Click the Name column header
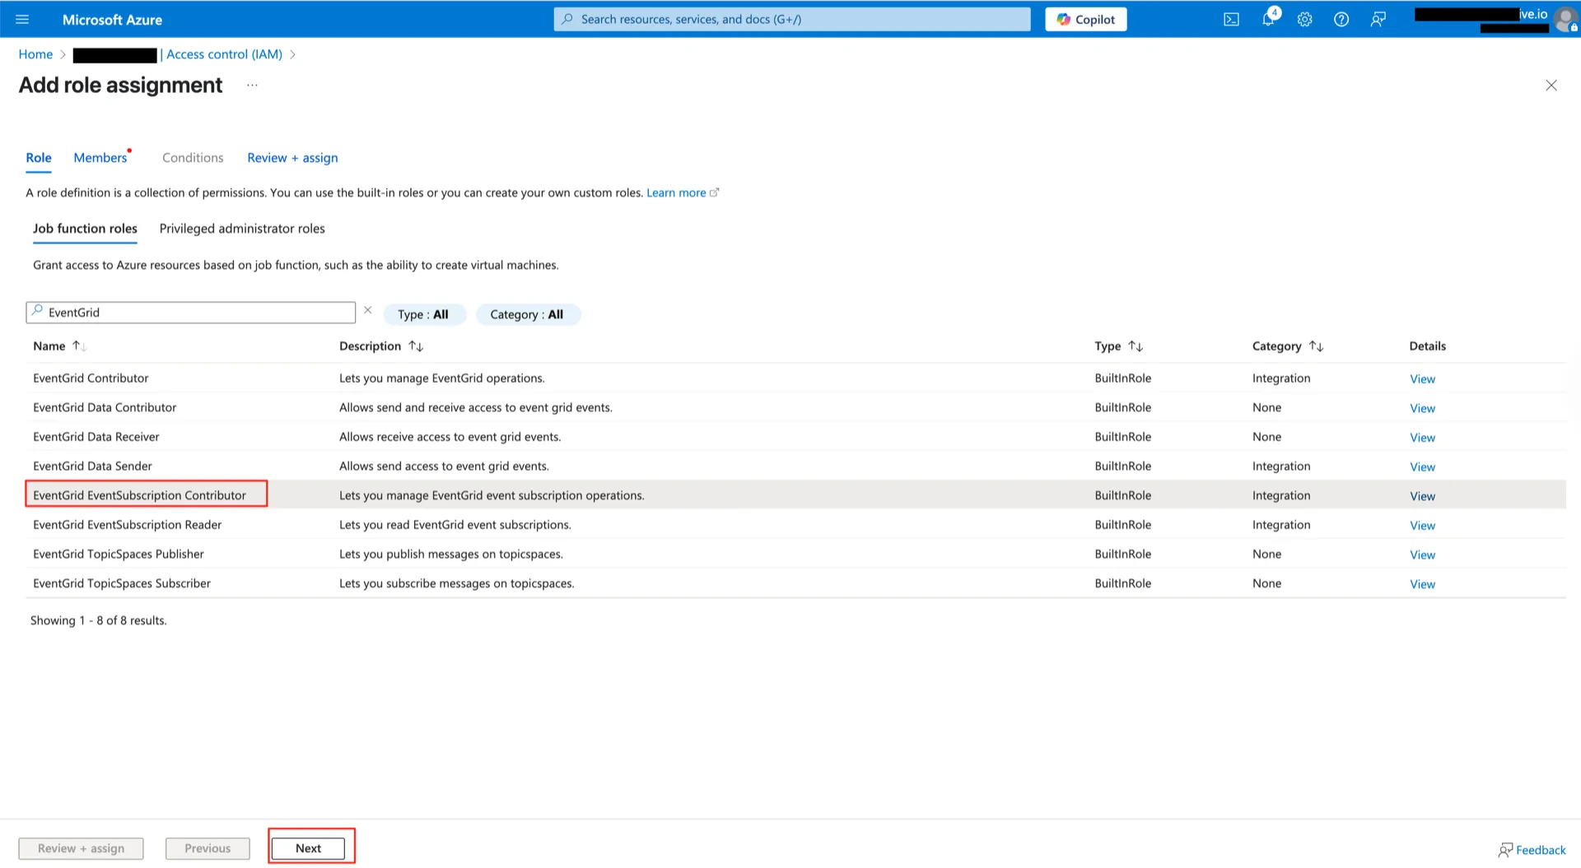1581x868 pixels. [x=49, y=346]
